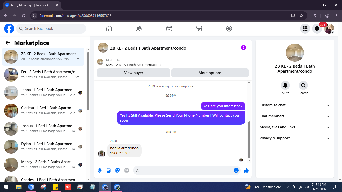Go to the Facebook home feed icon
The width and height of the screenshot is (342, 192).
[x=109, y=29]
